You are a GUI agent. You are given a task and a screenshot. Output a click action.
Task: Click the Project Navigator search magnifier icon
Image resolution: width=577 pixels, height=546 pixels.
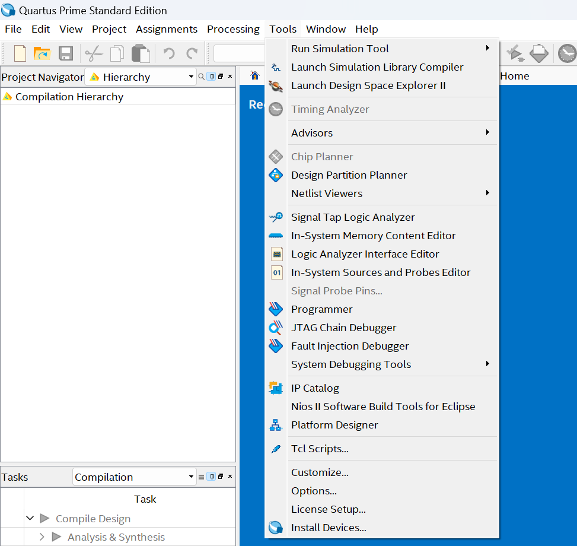tap(201, 77)
